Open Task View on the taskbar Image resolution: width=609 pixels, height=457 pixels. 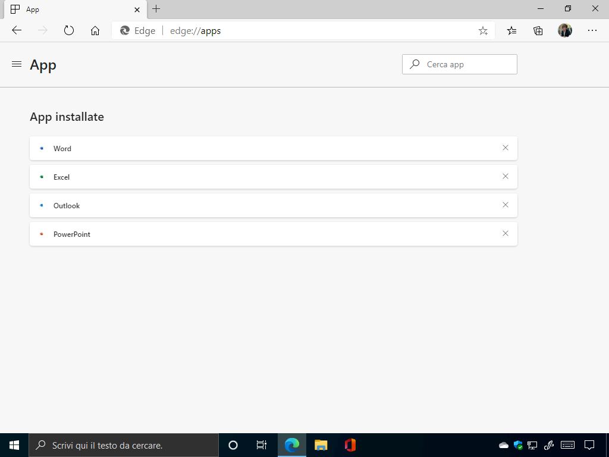point(262,445)
